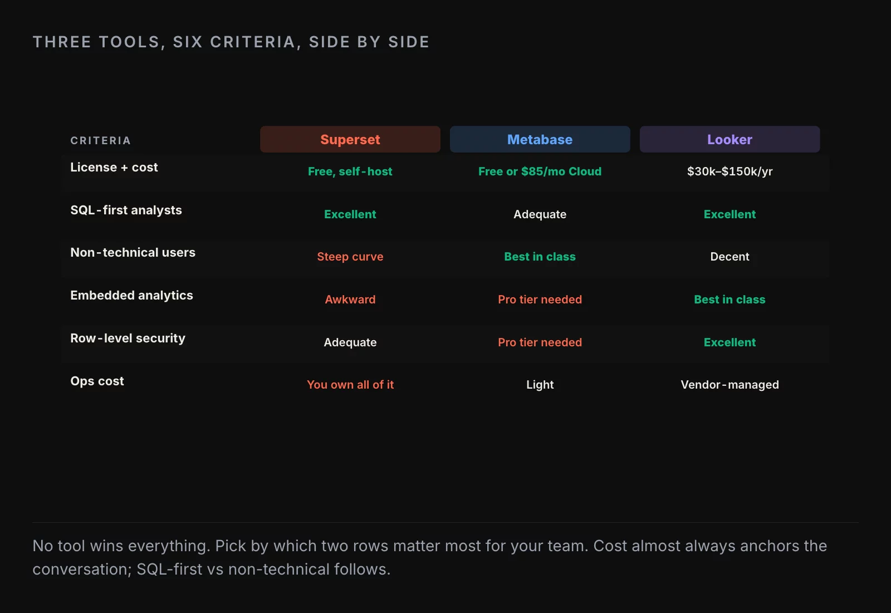Click the 'Three tools, six criteria' heading
This screenshot has width=891, height=613.
coord(231,42)
